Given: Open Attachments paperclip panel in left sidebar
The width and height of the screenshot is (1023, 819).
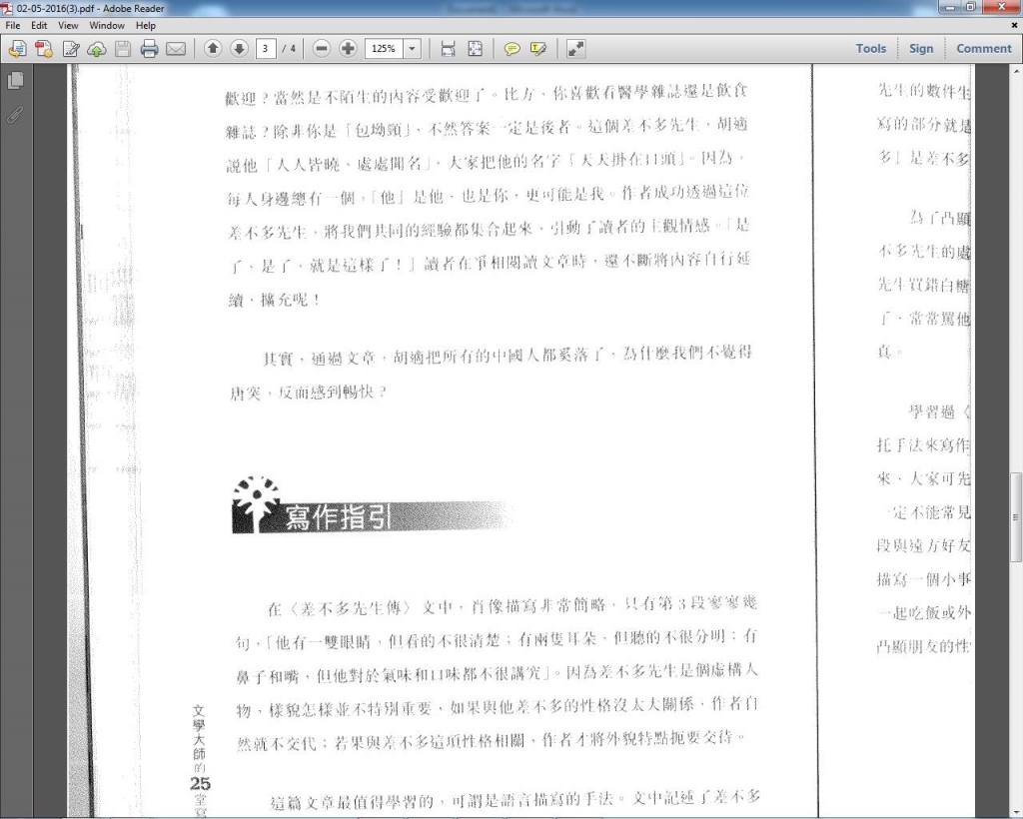Looking at the screenshot, I should click(x=15, y=115).
